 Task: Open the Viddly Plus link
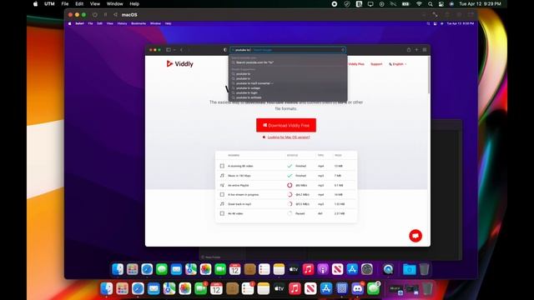(x=356, y=64)
